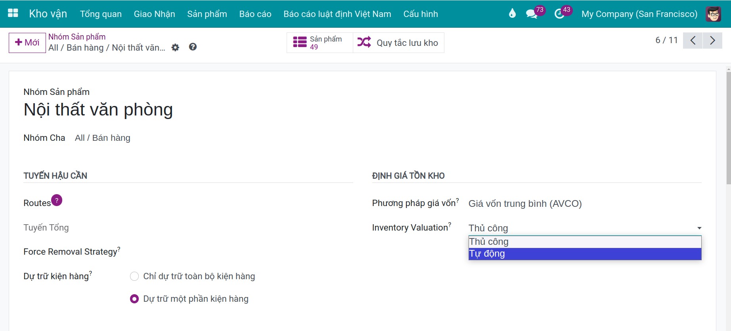Image resolution: width=731 pixels, height=331 pixels.
Task: Click the '6 / 11' pager counter
Action: click(667, 40)
